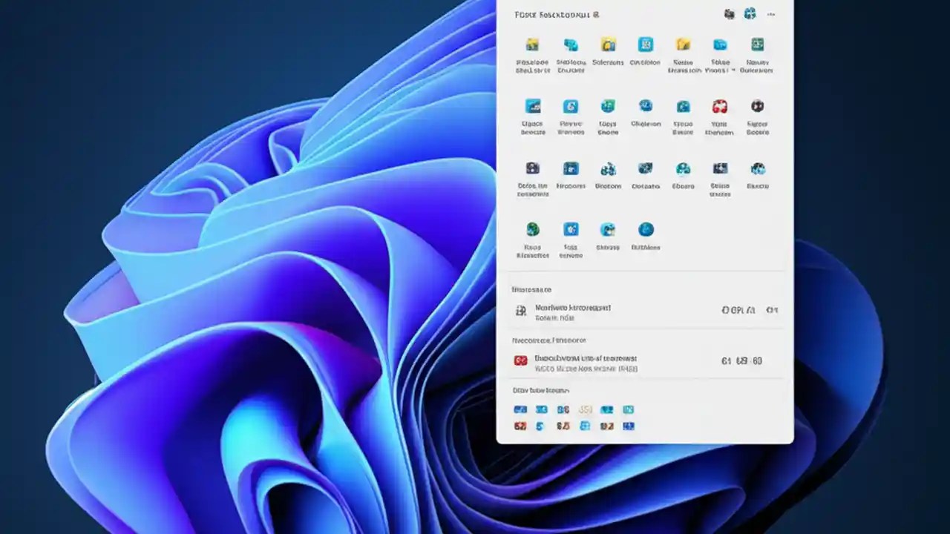
Task: Open the ellipsis (...) more options menu
Action: coord(770,14)
